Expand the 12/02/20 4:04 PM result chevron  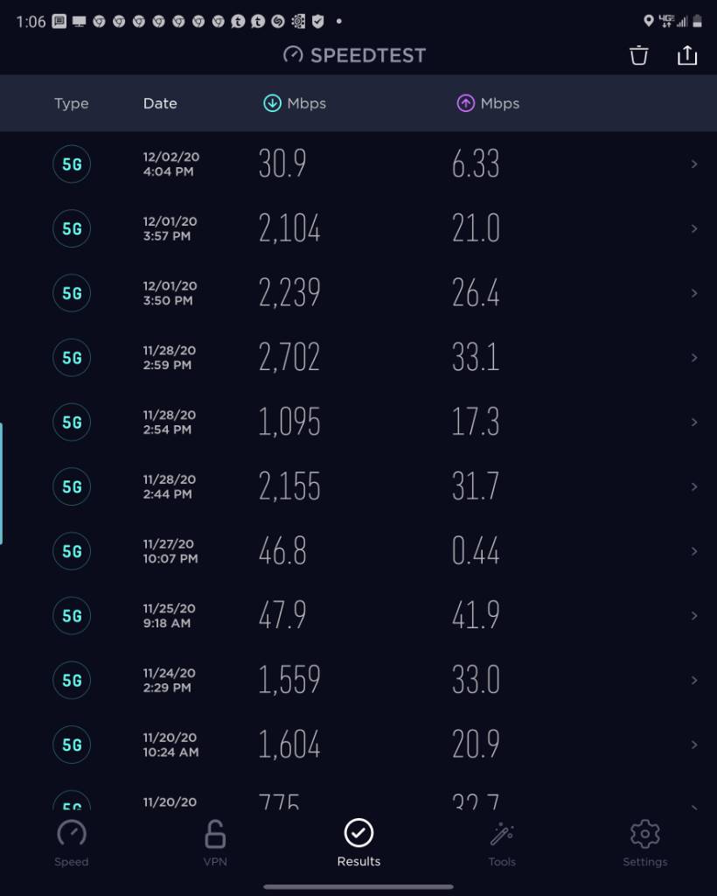tap(694, 164)
